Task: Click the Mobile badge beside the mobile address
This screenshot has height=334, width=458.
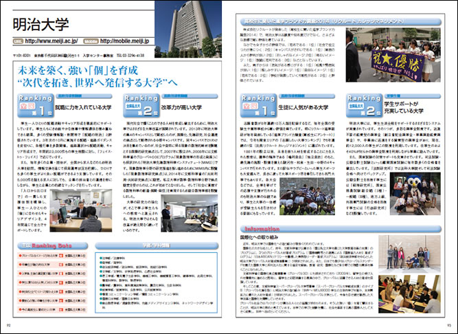Action: 91,41
